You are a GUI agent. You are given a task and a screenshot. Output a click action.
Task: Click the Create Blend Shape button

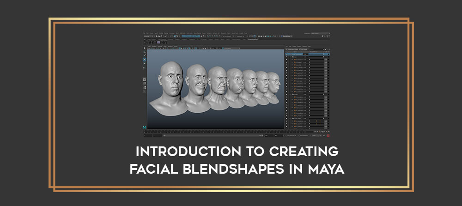click(292, 49)
